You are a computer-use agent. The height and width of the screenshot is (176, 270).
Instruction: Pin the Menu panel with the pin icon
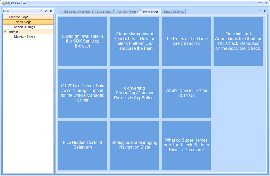coord(46,11)
